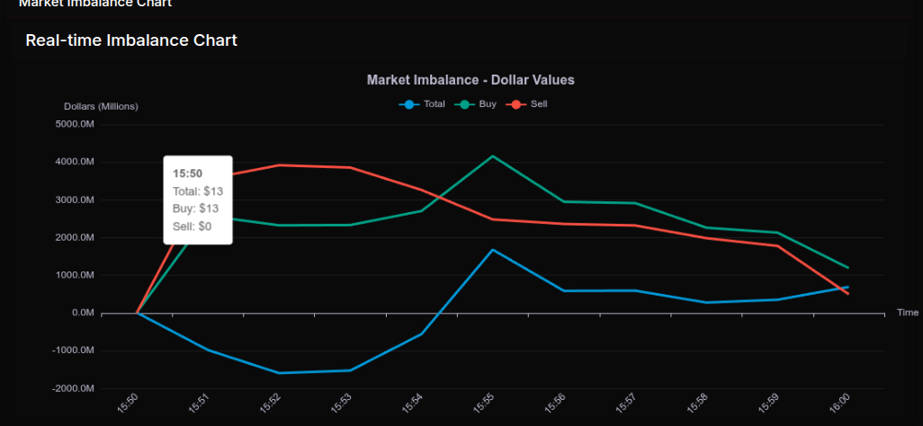This screenshot has width=923, height=426.
Task: Click the green Buy legend marker
Action: pos(464,104)
